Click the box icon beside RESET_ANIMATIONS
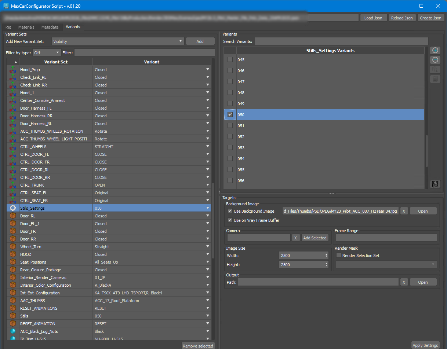Viewport: 447px width, 349px height. [13, 308]
